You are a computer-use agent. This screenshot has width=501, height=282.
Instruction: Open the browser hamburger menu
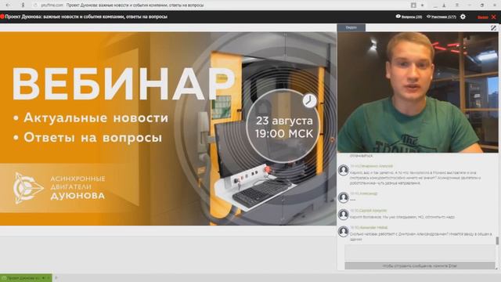(457, 5)
